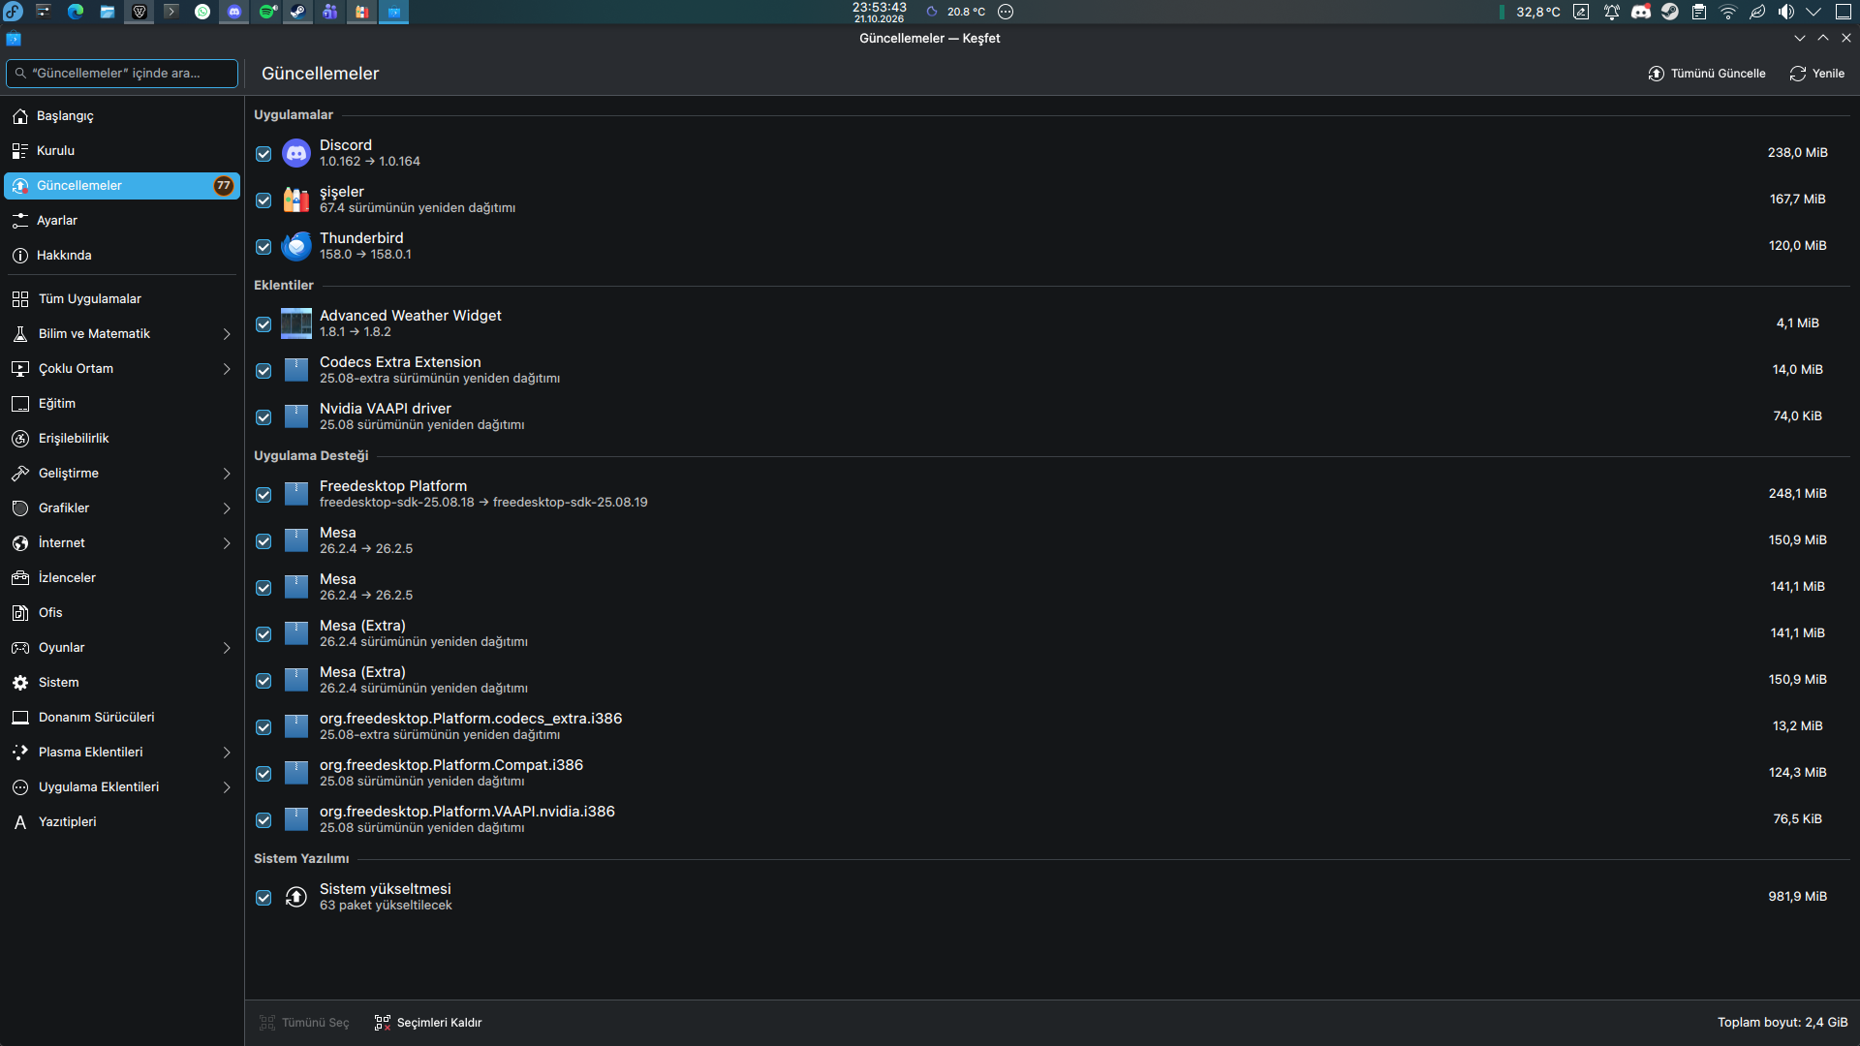Go to the Ayarlar settings page
Screen dimensions: 1860x1046
point(122,221)
